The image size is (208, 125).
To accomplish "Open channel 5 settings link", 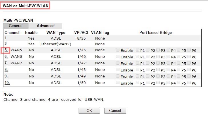I will click(x=6, y=50).
